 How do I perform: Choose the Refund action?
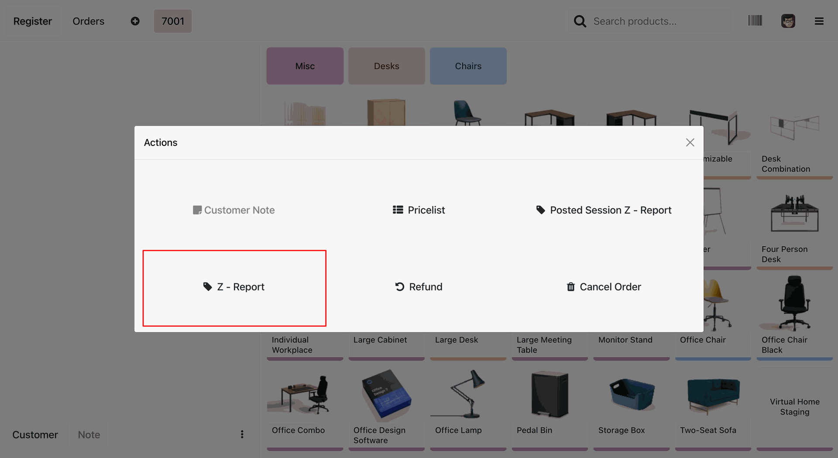point(419,287)
